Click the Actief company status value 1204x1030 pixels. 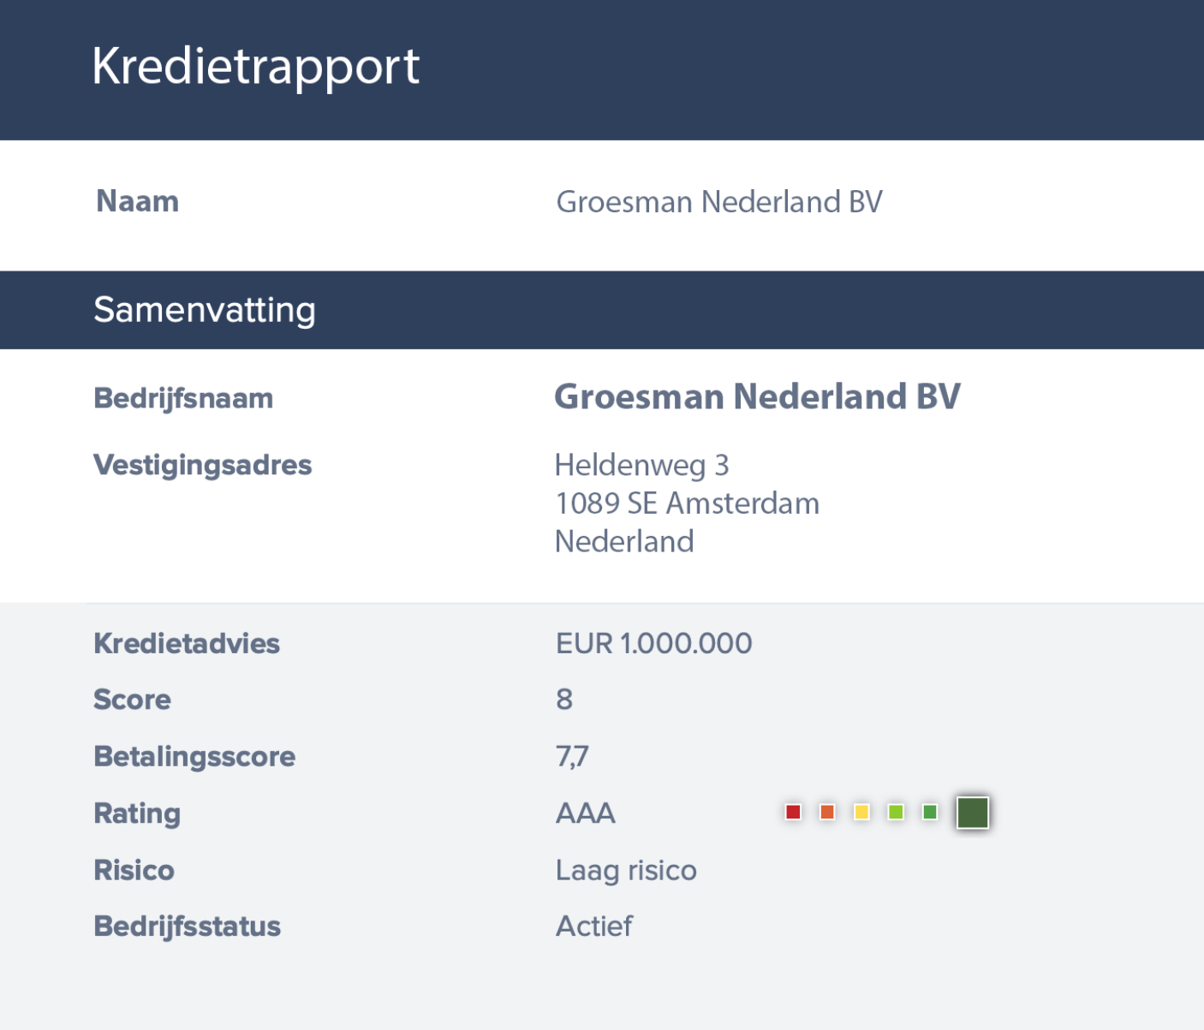click(594, 926)
